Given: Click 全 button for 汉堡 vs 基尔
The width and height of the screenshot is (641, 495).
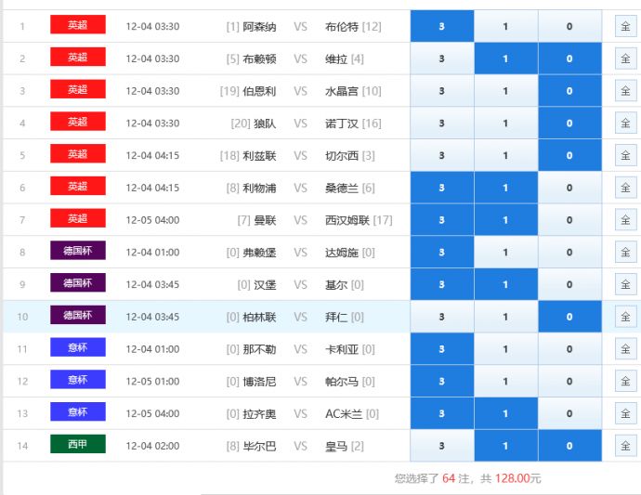Looking at the screenshot, I should pyautogui.click(x=625, y=285).
